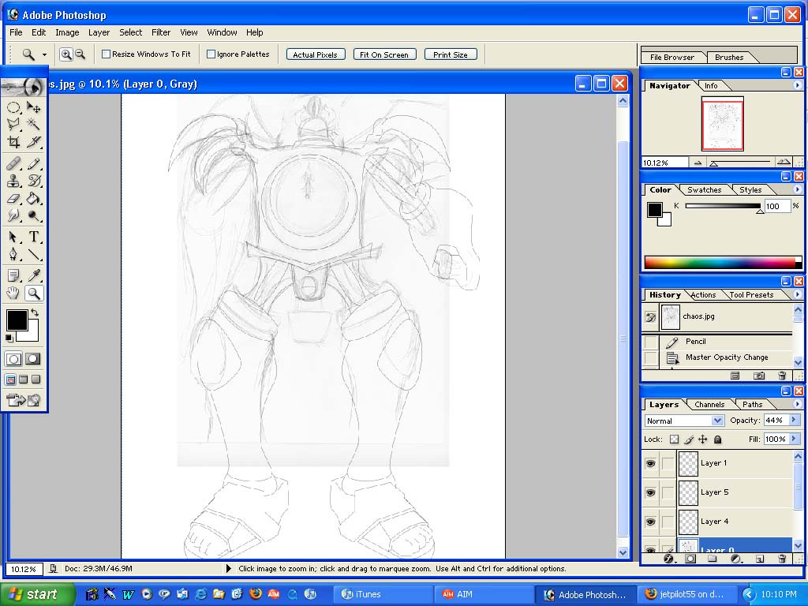The width and height of the screenshot is (808, 606).
Task: Delete layer with Layers palette trash icon
Action: tap(782, 559)
